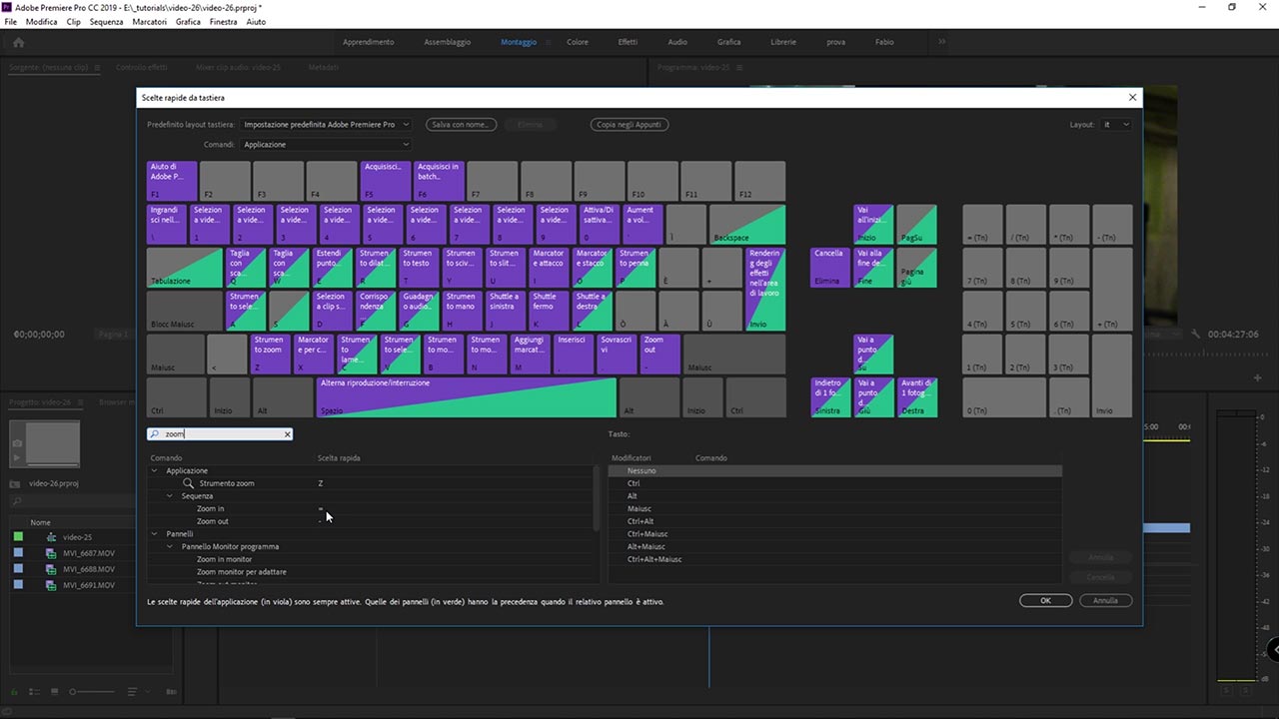Confirm the dialog with OK

pos(1045,600)
